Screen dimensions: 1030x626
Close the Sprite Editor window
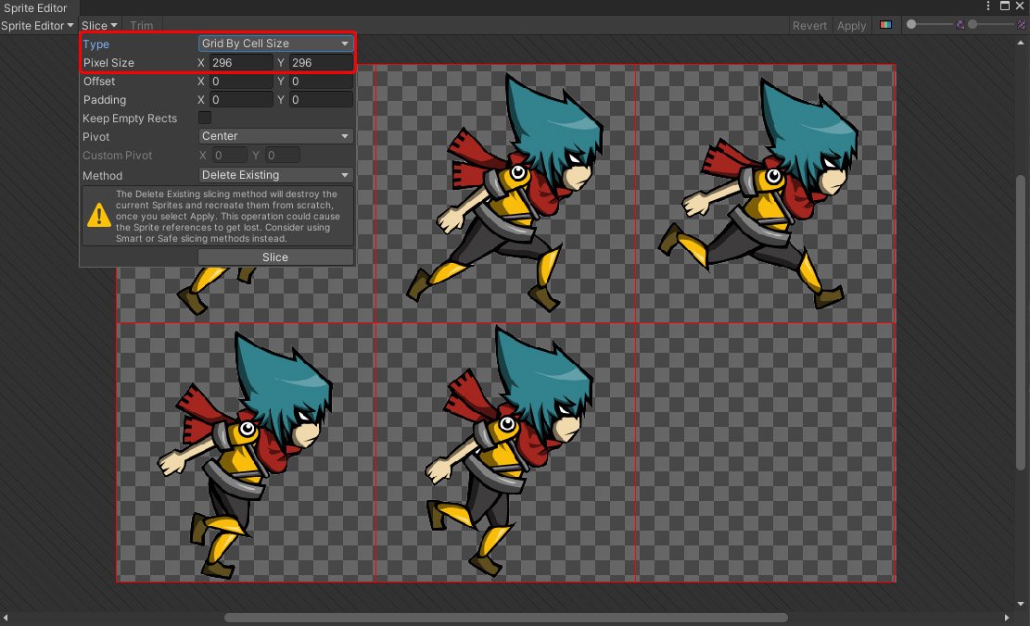pos(1020,6)
